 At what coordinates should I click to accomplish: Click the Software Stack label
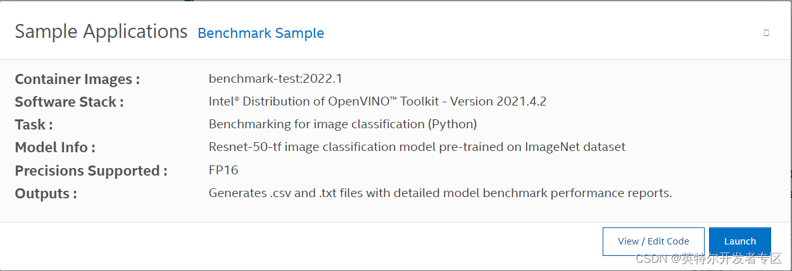70,102
